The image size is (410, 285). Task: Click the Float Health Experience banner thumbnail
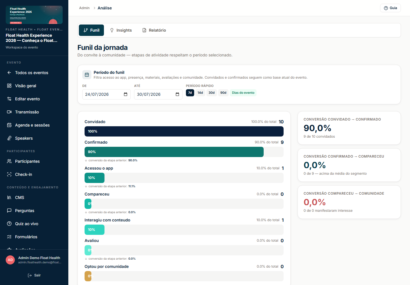coord(34,15)
